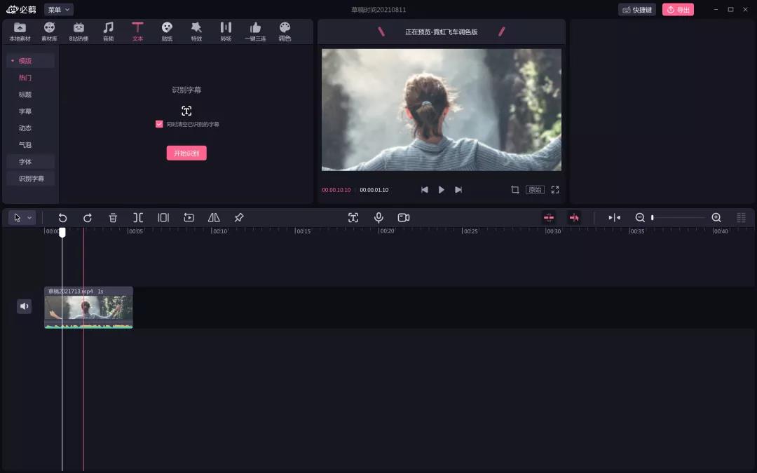Open the 素材库 material library
The width and height of the screenshot is (757, 473).
point(49,32)
